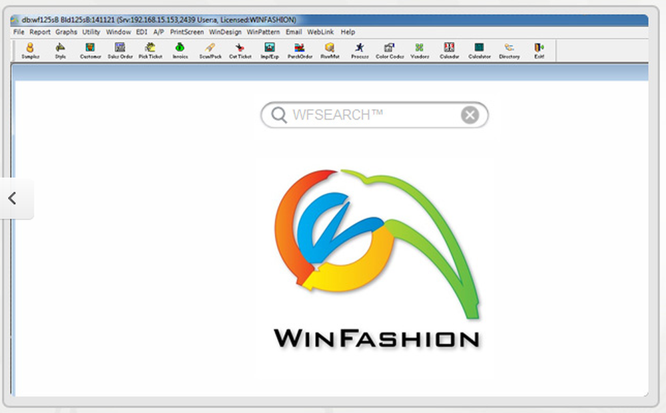
Task: Open the RawMat icon
Action: tap(330, 51)
